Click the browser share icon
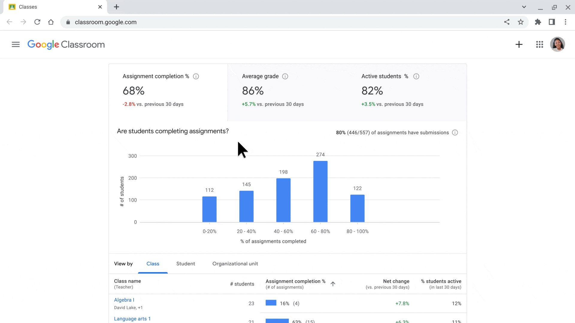Image resolution: width=575 pixels, height=323 pixels. 507,22
